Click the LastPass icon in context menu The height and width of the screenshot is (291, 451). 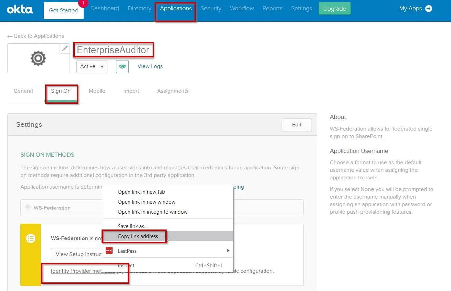(109, 251)
